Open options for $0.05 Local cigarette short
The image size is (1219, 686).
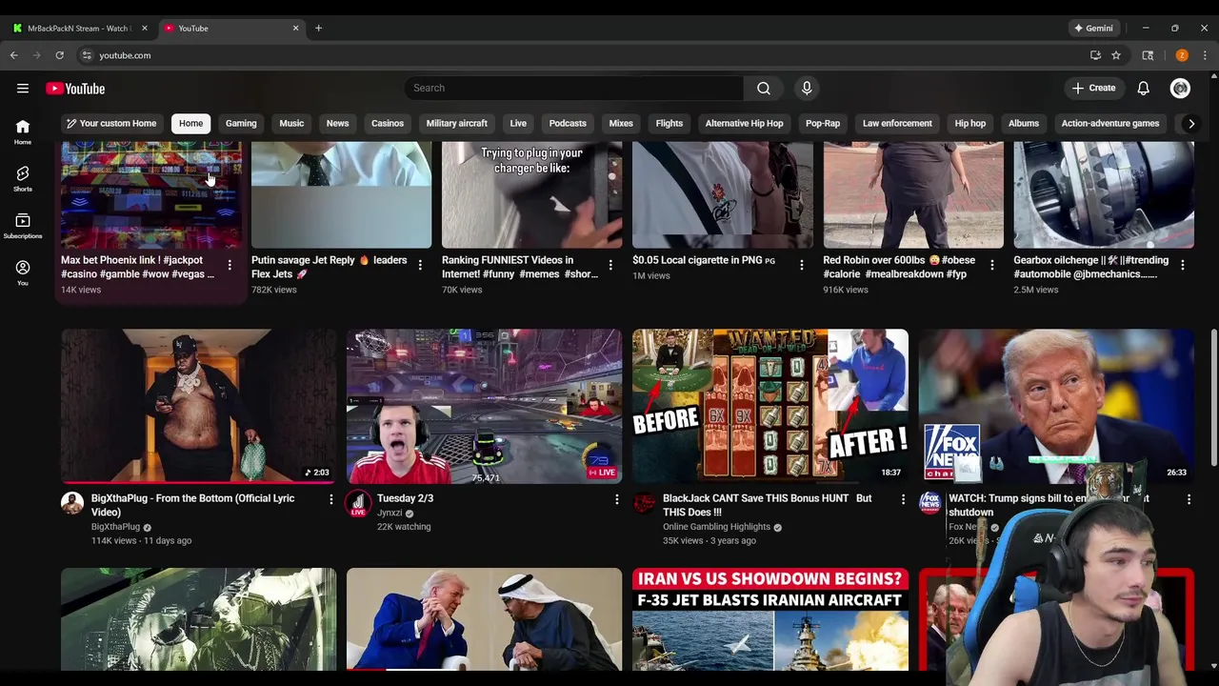pyautogui.click(x=801, y=266)
